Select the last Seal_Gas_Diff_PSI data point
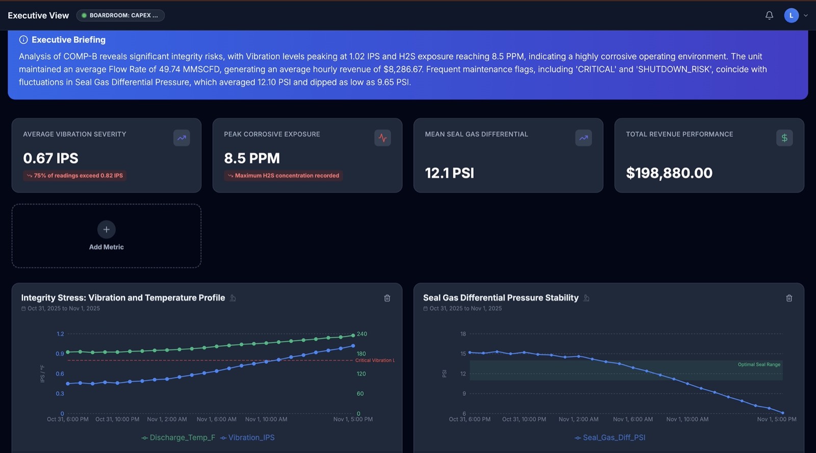Image resolution: width=816 pixels, height=453 pixels. click(783, 413)
